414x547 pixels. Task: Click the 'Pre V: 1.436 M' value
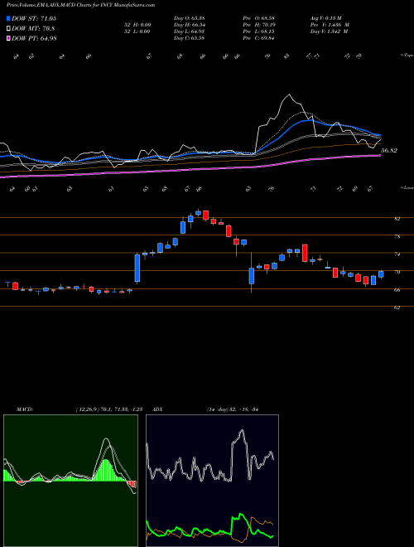(x=330, y=25)
